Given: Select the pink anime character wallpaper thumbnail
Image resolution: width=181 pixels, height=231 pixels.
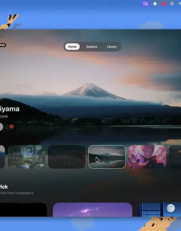Looking at the screenshot, I should (147, 157).
